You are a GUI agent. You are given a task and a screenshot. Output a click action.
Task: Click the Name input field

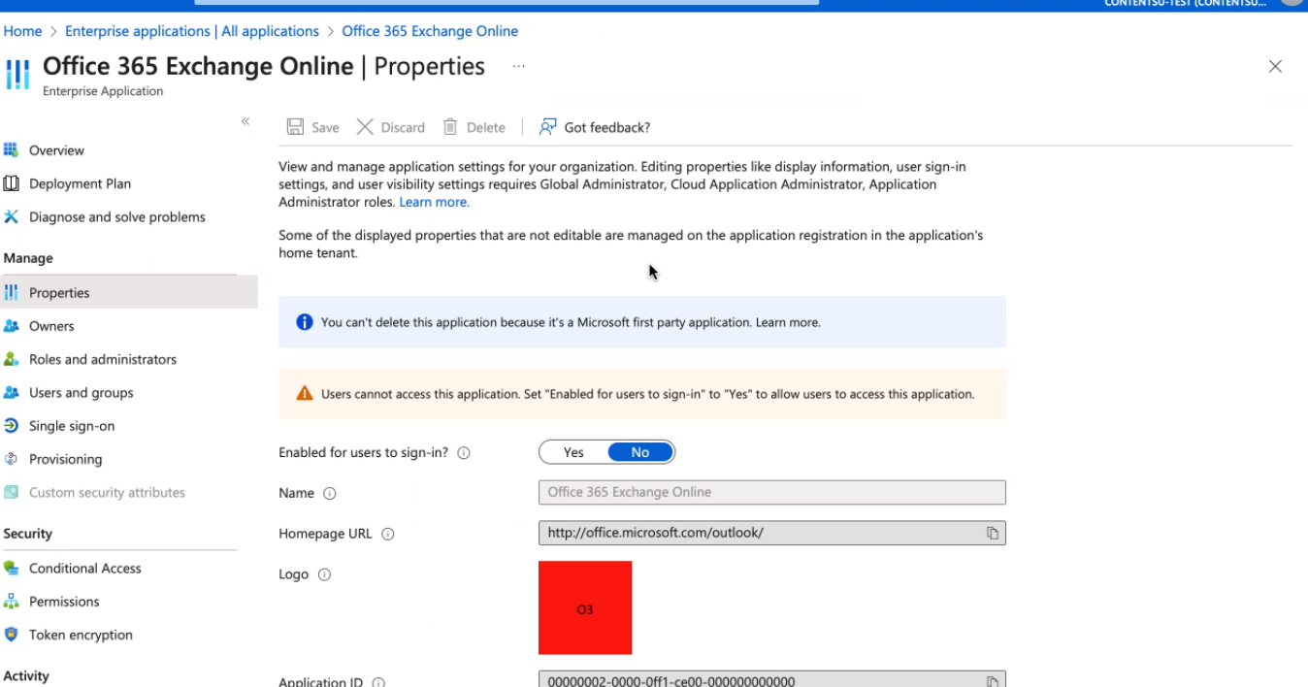pyautogui.click(x=771, y=492)
